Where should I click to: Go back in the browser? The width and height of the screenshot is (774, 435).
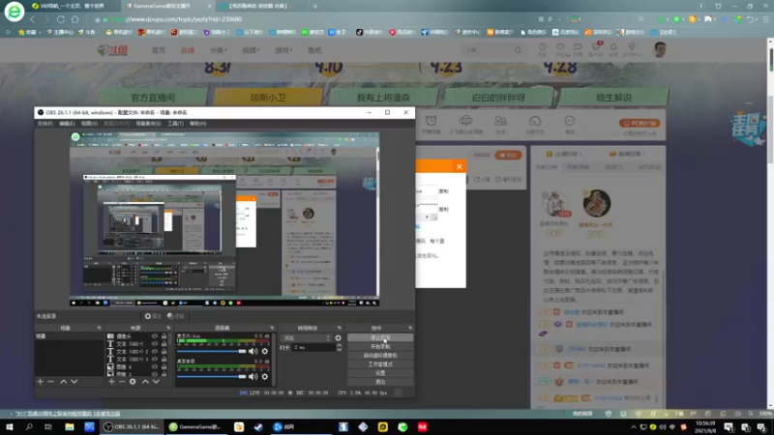click(x=33, y=19)
